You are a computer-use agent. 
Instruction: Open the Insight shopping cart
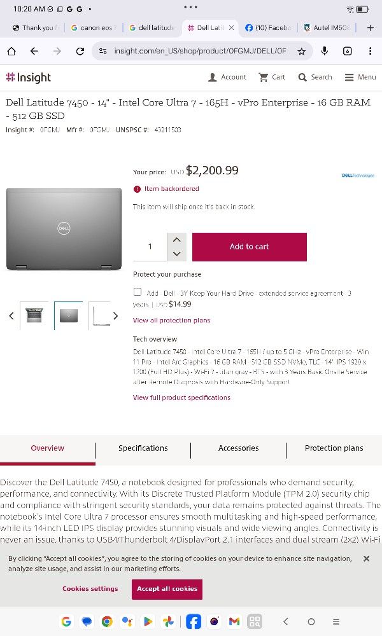coord(272,77)
